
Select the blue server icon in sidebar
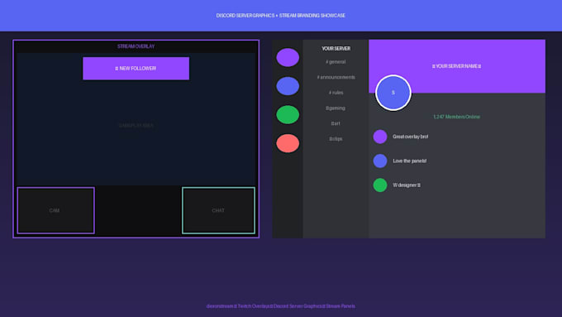click(x=288, y=86)
